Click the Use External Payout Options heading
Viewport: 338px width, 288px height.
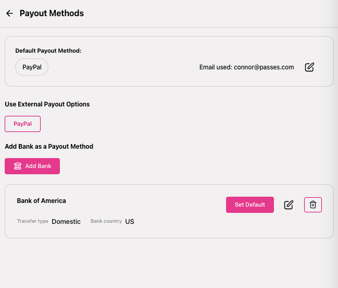(x=47, y=104)
